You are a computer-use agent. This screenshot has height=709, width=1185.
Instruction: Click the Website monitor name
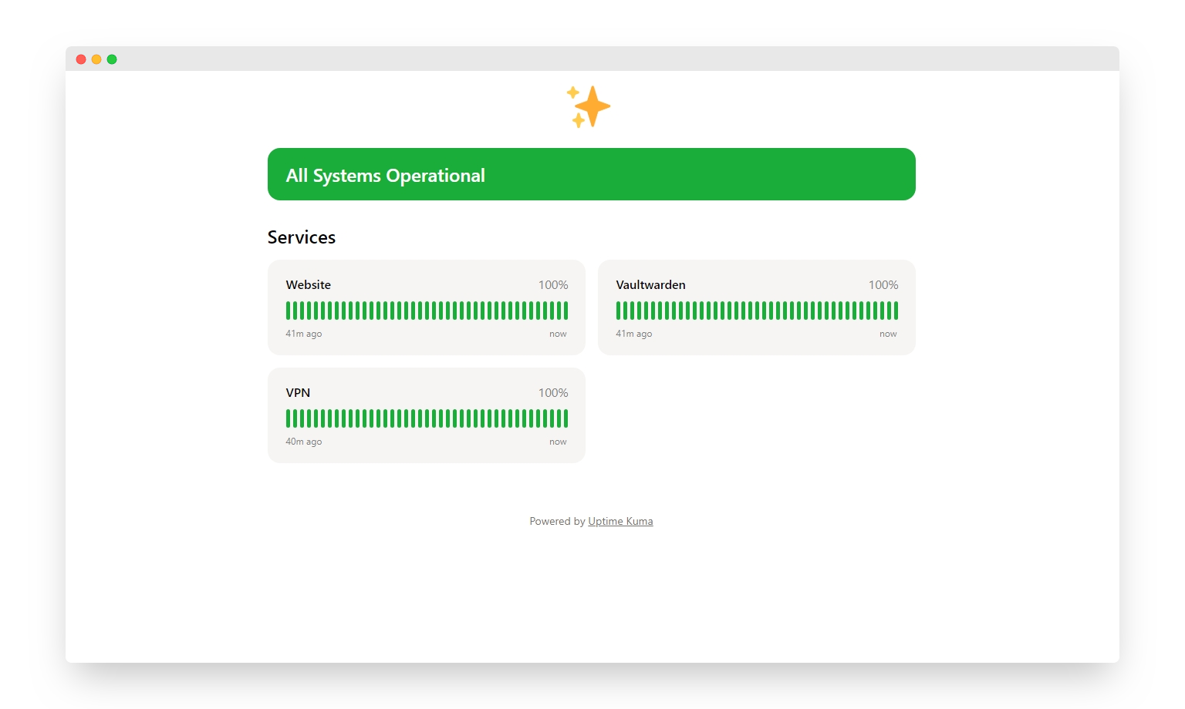308,285
